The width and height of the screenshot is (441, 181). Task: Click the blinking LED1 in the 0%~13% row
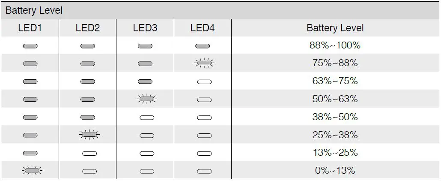point(32,171)
